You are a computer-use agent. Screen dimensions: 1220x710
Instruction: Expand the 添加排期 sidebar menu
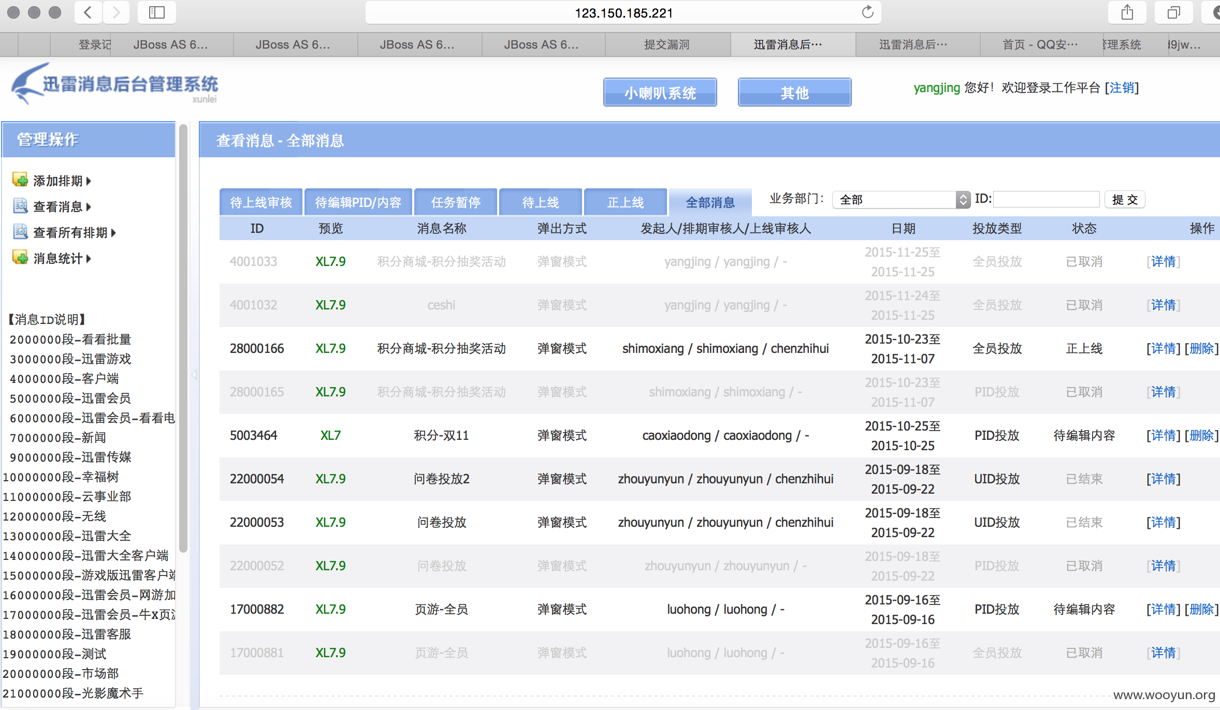(62, 181)
